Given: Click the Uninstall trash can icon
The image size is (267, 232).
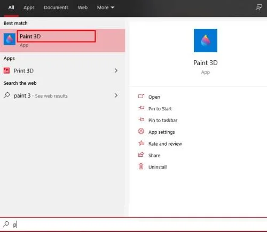Looking at the screenshot, I should (x=141, y=166).
